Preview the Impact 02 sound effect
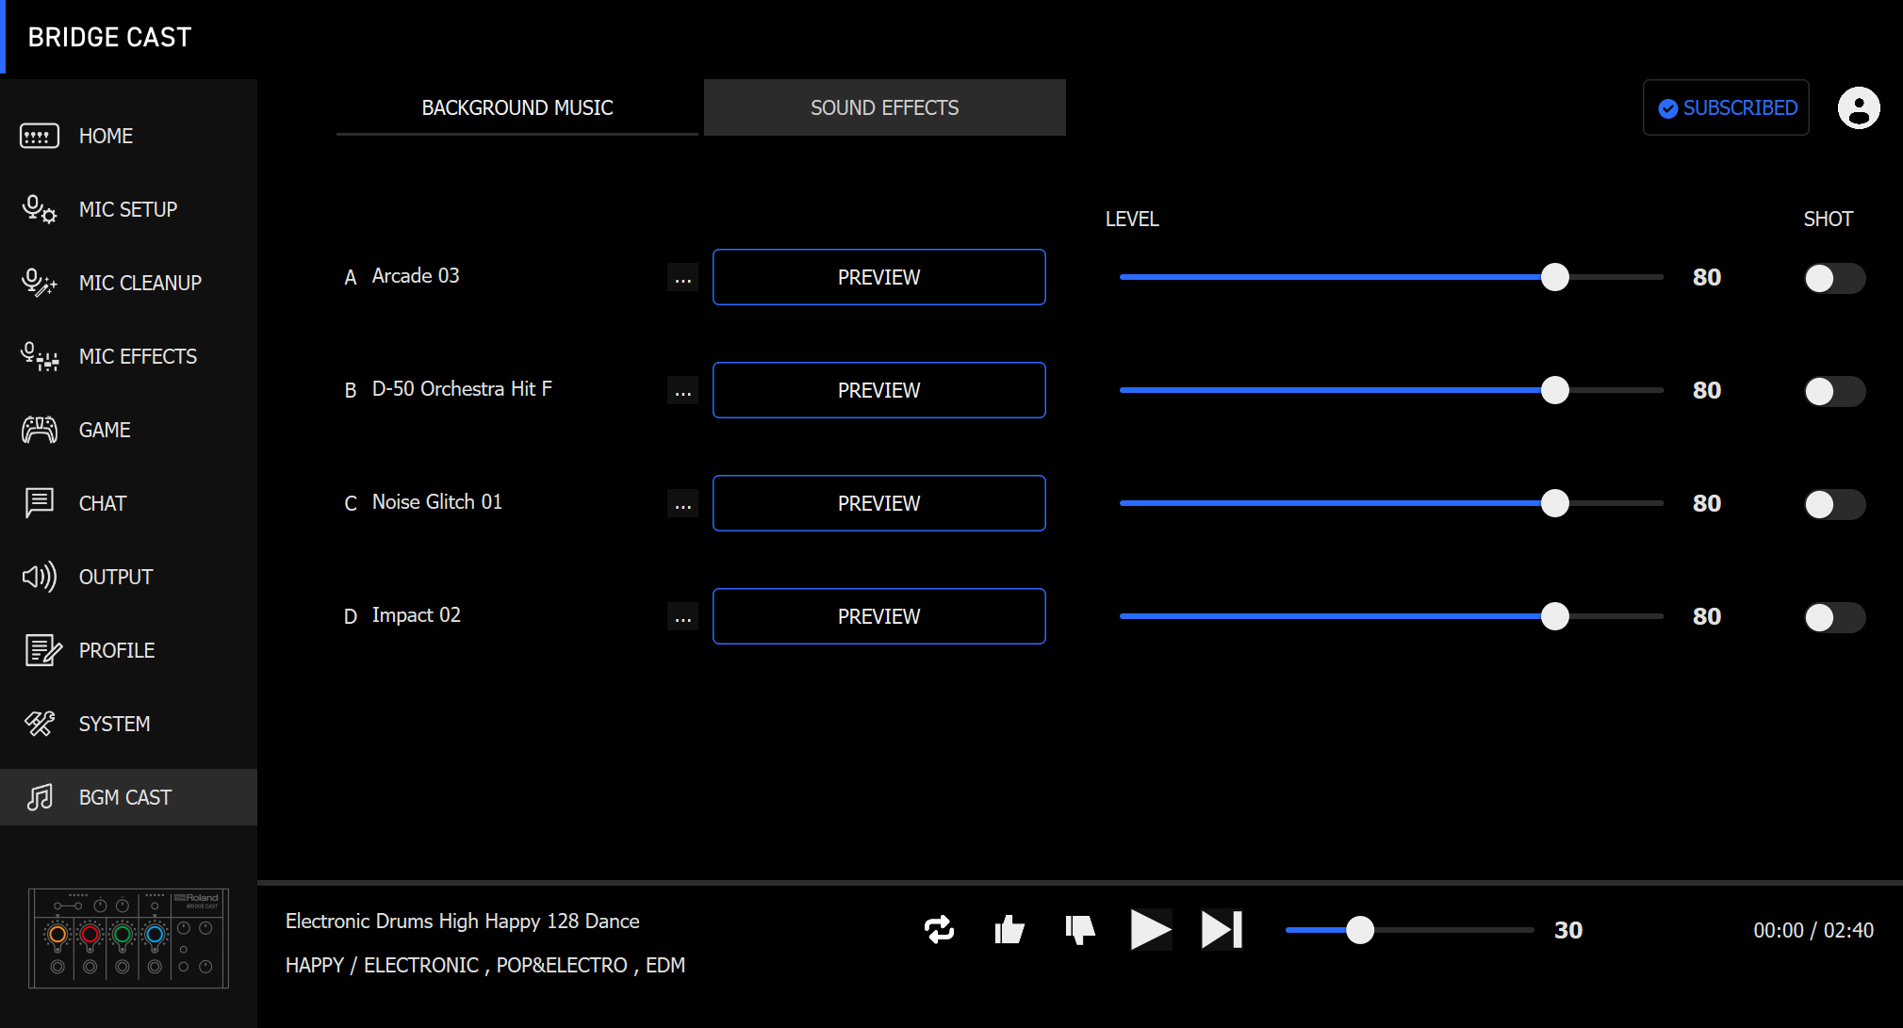1903x1028 pixels. [x=879, y=616]
